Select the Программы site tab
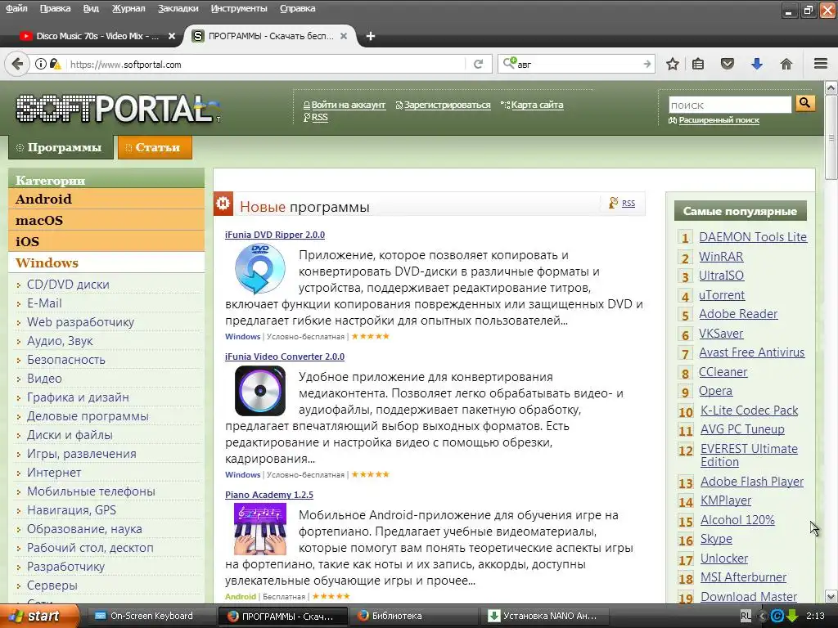Screen dimensions: 838x628 pyautogui.click(x=61, y=147)
